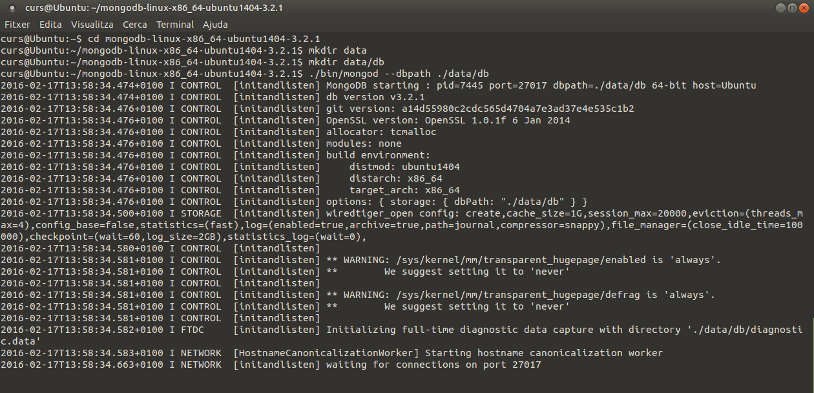Open the Fitxer menu
The image size is (814, 393).
point(17,25)
